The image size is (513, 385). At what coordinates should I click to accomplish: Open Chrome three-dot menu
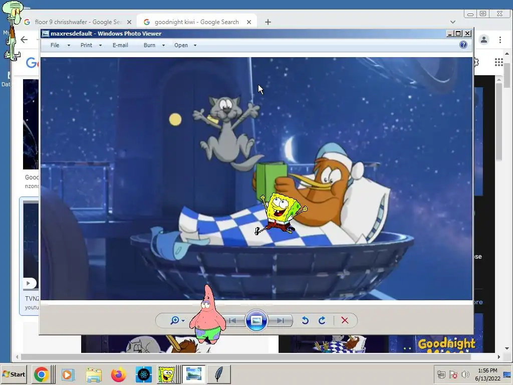tap(500, 40)
